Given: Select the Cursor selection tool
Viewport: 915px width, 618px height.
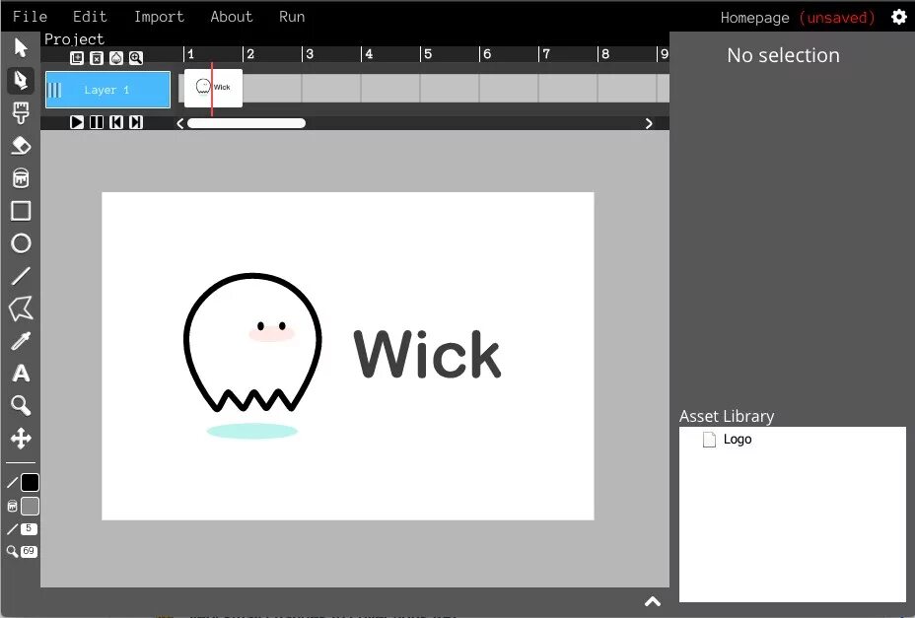Looking at the screenshot, I should click(21, 47).
